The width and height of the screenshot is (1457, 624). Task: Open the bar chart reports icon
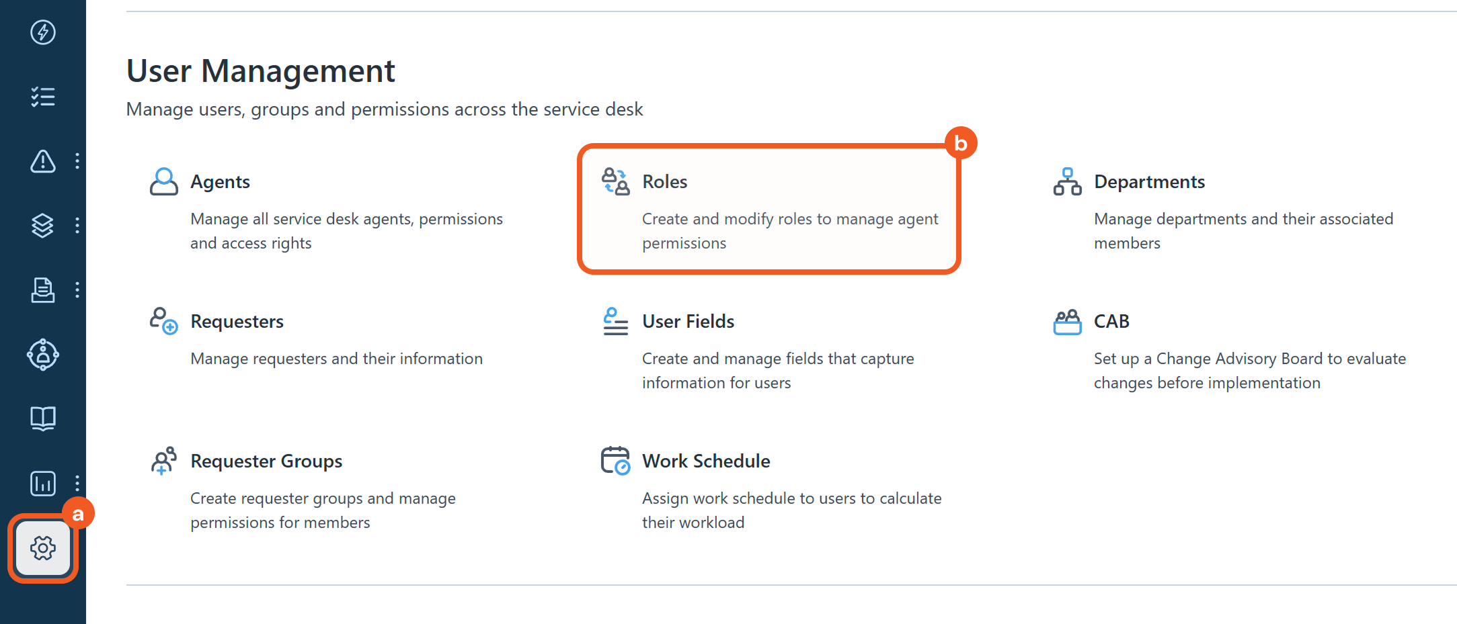pos(42,484)
